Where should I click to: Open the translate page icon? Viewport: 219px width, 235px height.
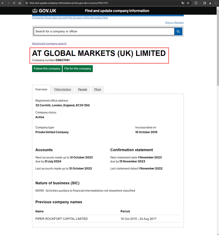pyautogui.click(x=183, y=3)
